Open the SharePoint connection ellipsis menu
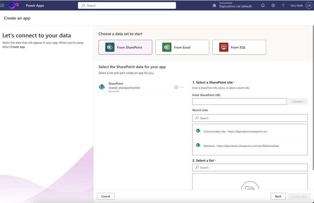Screen dimensions: 314x203 [182, 87]
